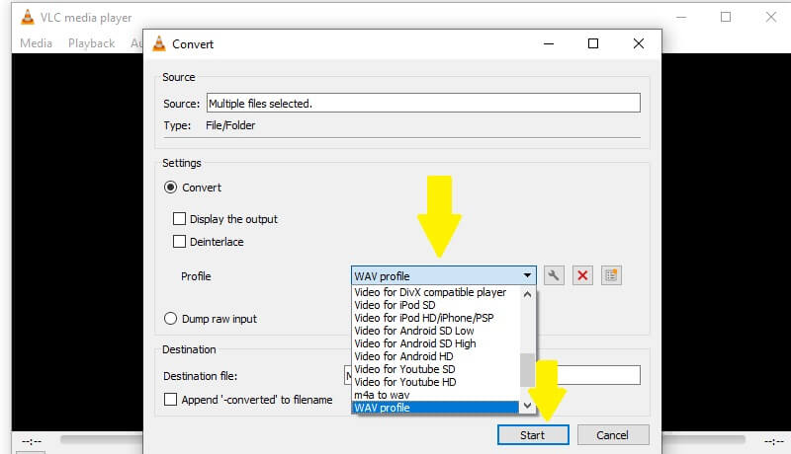
Task: Open the Media menu
Action: pos(37,43)
